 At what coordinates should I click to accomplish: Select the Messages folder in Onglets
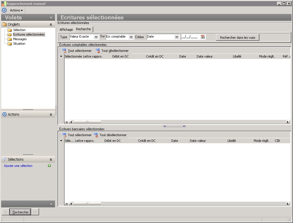tap(20, 39)
